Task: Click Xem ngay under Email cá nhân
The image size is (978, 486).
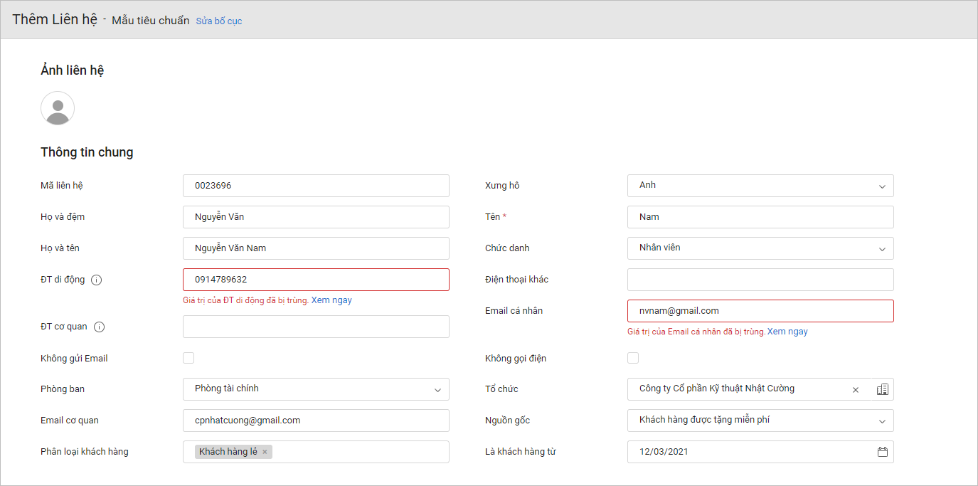Action: coord(787,332)
